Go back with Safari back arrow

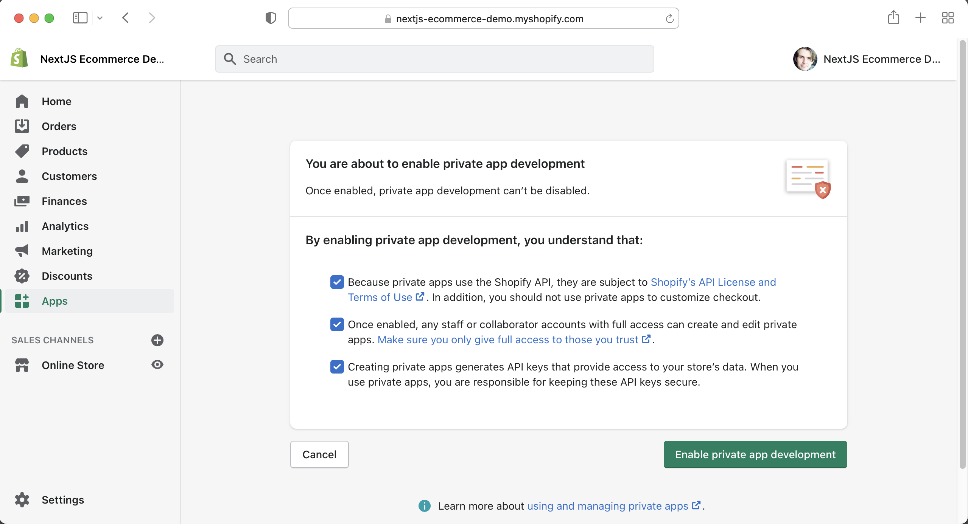coord(126,18)
